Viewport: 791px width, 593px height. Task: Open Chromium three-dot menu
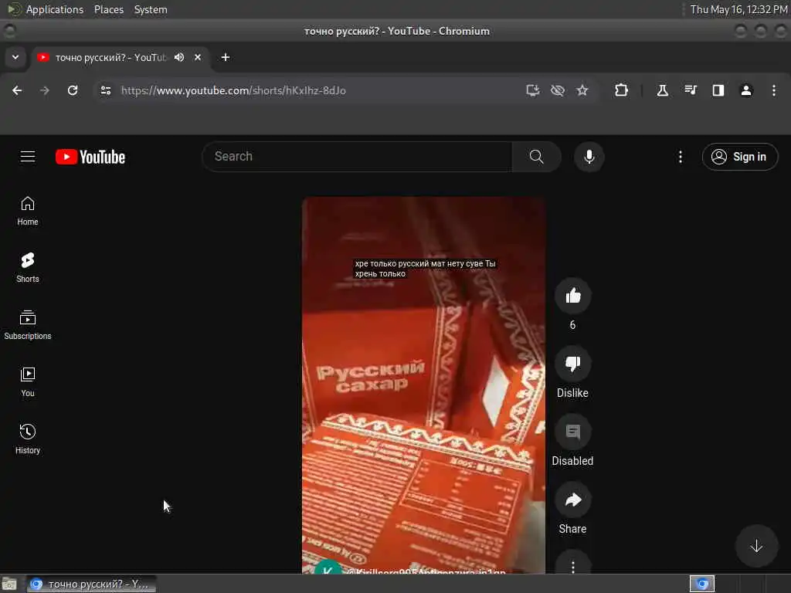pos(774,90)
